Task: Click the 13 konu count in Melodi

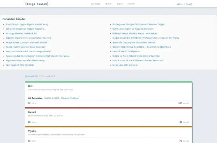Action: pyautogui.click(x=32, y=122)
